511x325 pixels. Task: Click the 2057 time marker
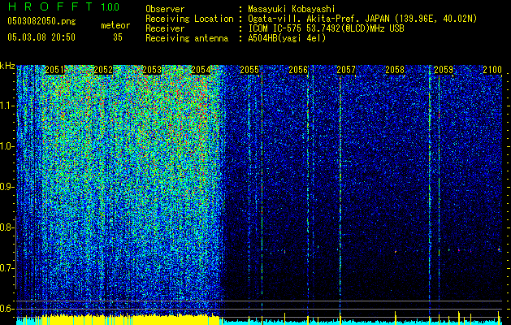coord(346,70)
